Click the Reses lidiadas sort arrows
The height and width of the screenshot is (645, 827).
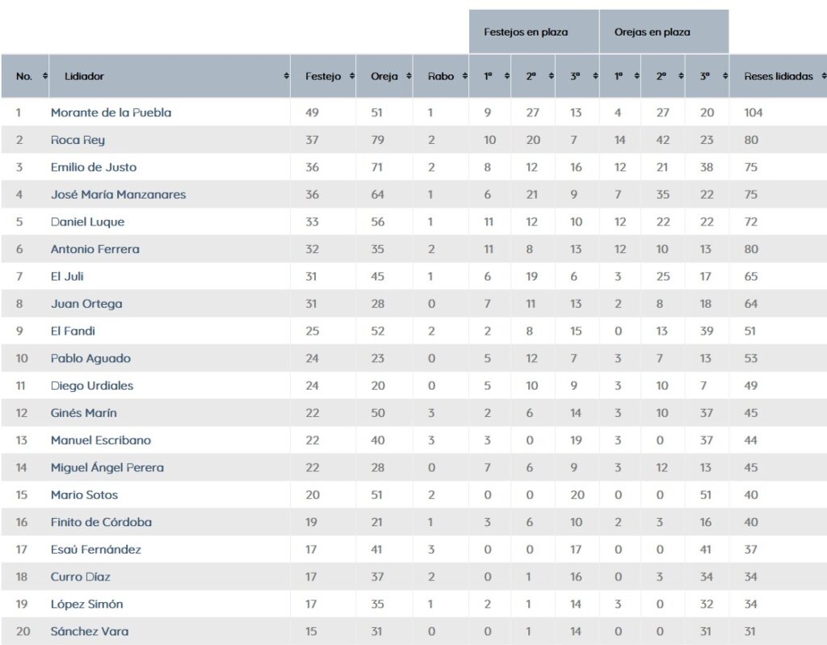point(823,77)
